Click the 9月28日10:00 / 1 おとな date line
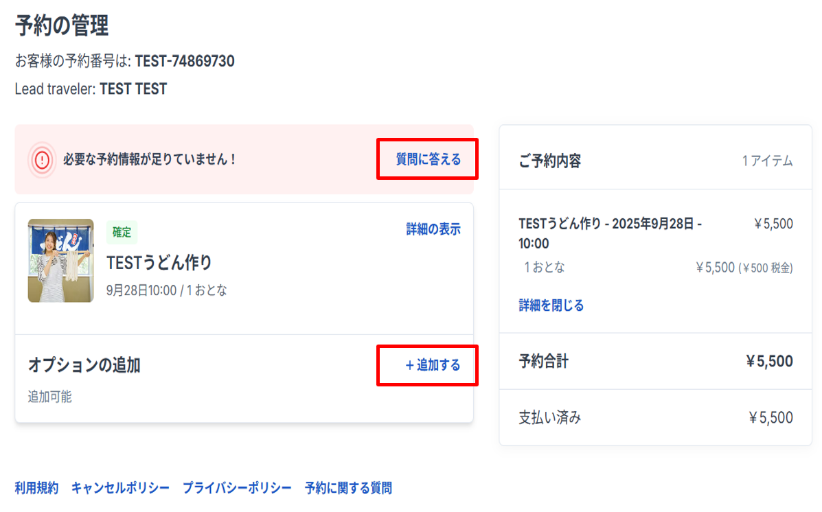 (167, 290)
